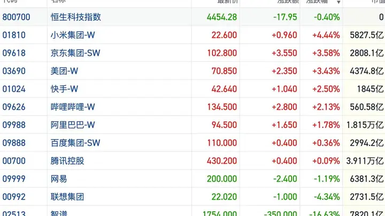Select stock code 00700

14,161
